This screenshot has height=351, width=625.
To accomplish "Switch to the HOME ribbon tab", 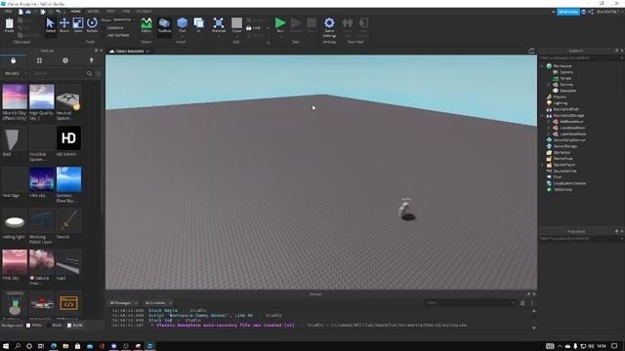I will (x=75, y=12).
